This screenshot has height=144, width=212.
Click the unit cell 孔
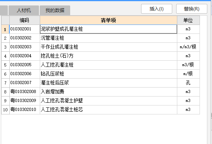(x=188, y=83)
